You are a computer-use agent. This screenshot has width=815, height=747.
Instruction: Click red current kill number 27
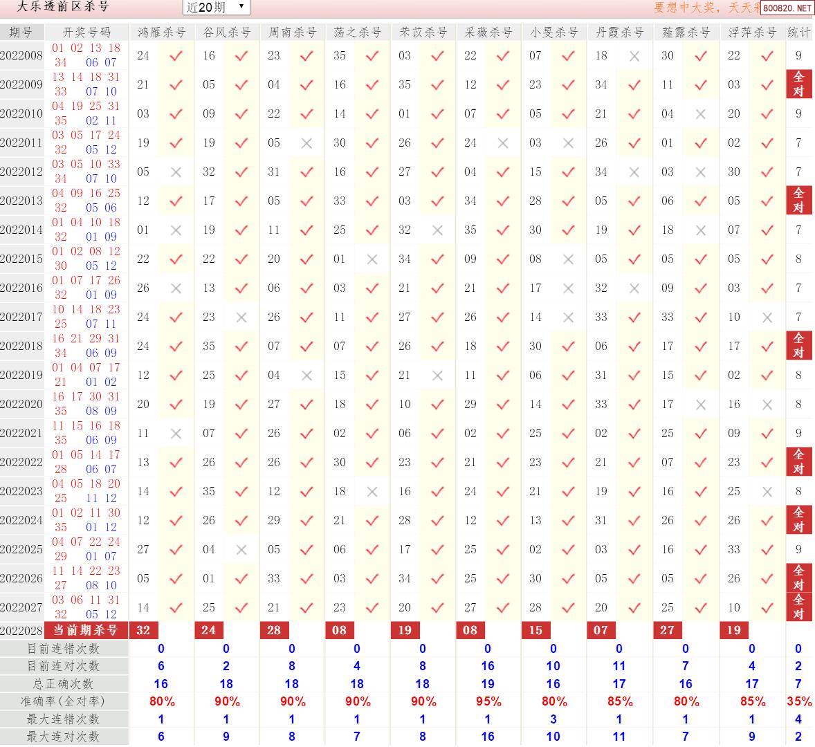click(667, 630)
